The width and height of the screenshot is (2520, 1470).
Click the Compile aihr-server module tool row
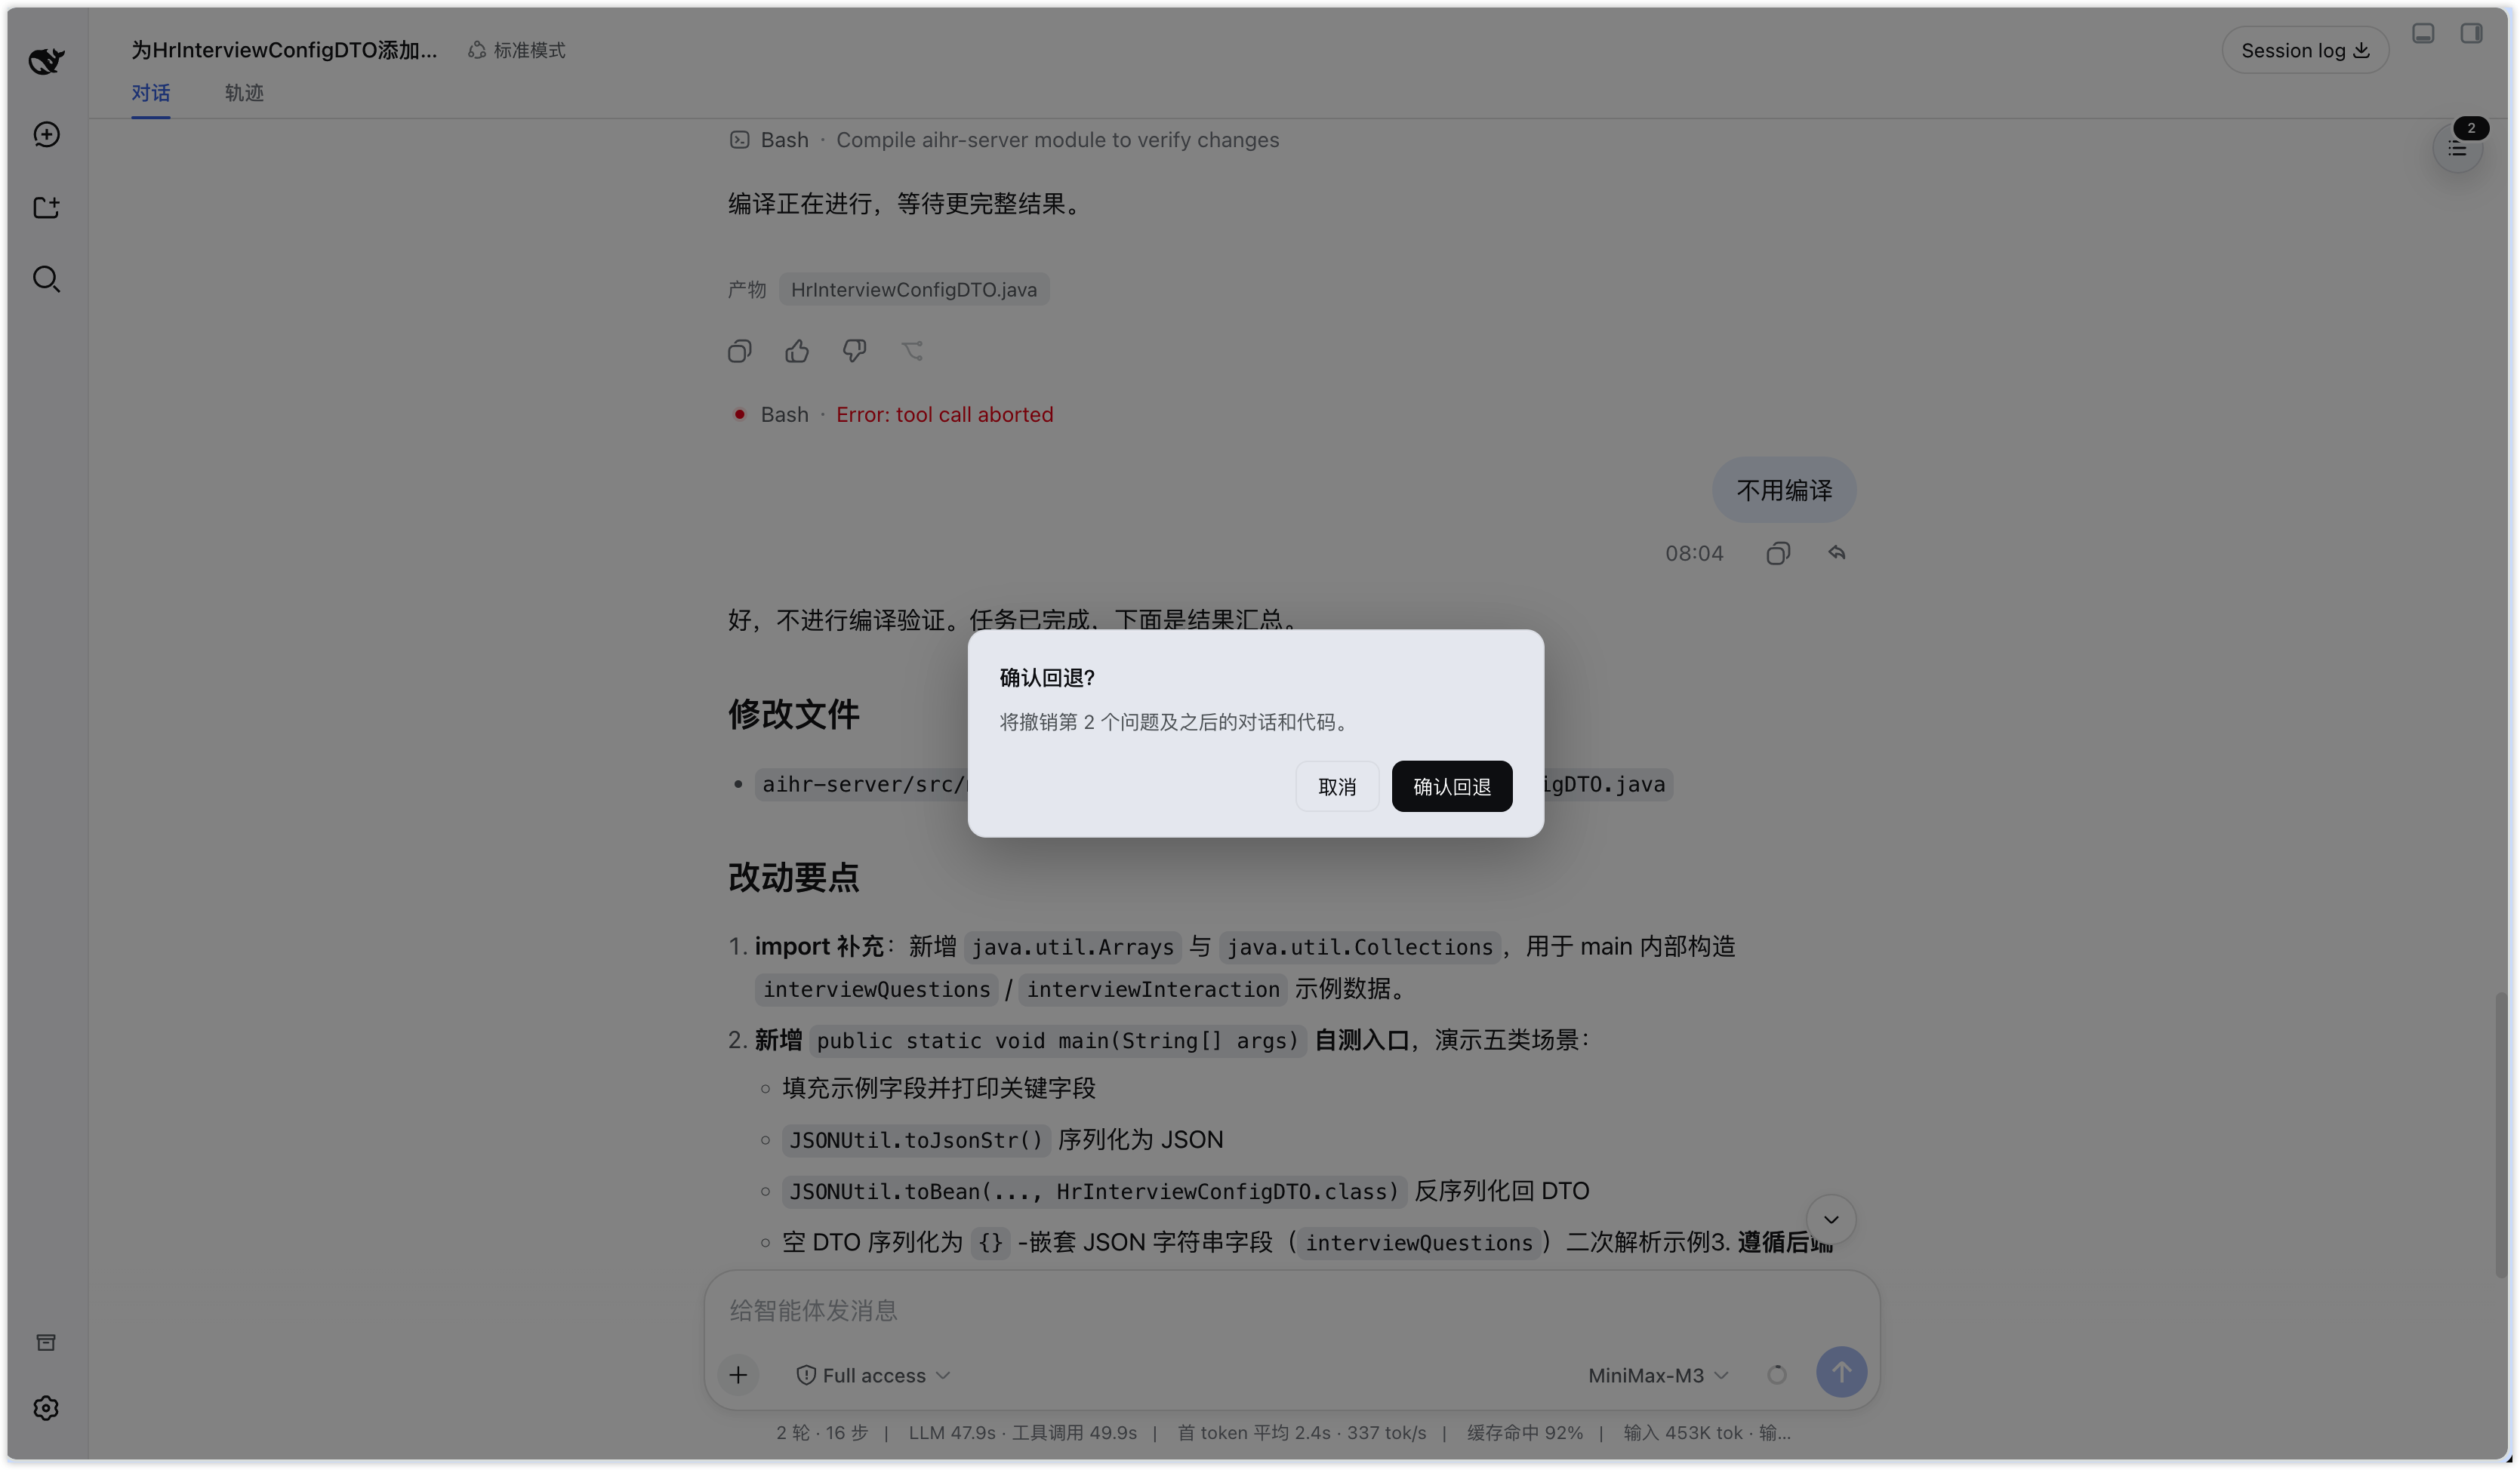1003,140
